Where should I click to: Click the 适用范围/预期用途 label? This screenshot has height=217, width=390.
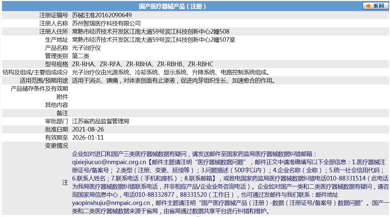pos(44,81)
